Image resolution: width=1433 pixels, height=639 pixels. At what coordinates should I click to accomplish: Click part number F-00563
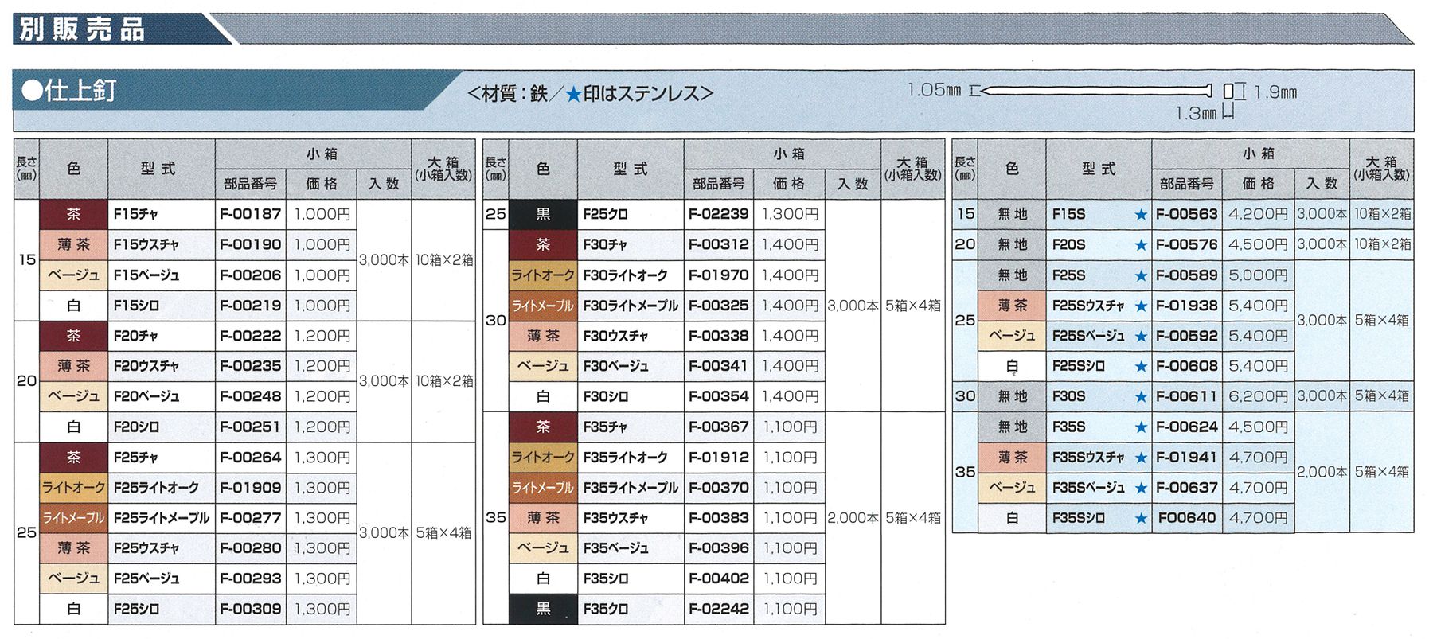[1187, 215]
